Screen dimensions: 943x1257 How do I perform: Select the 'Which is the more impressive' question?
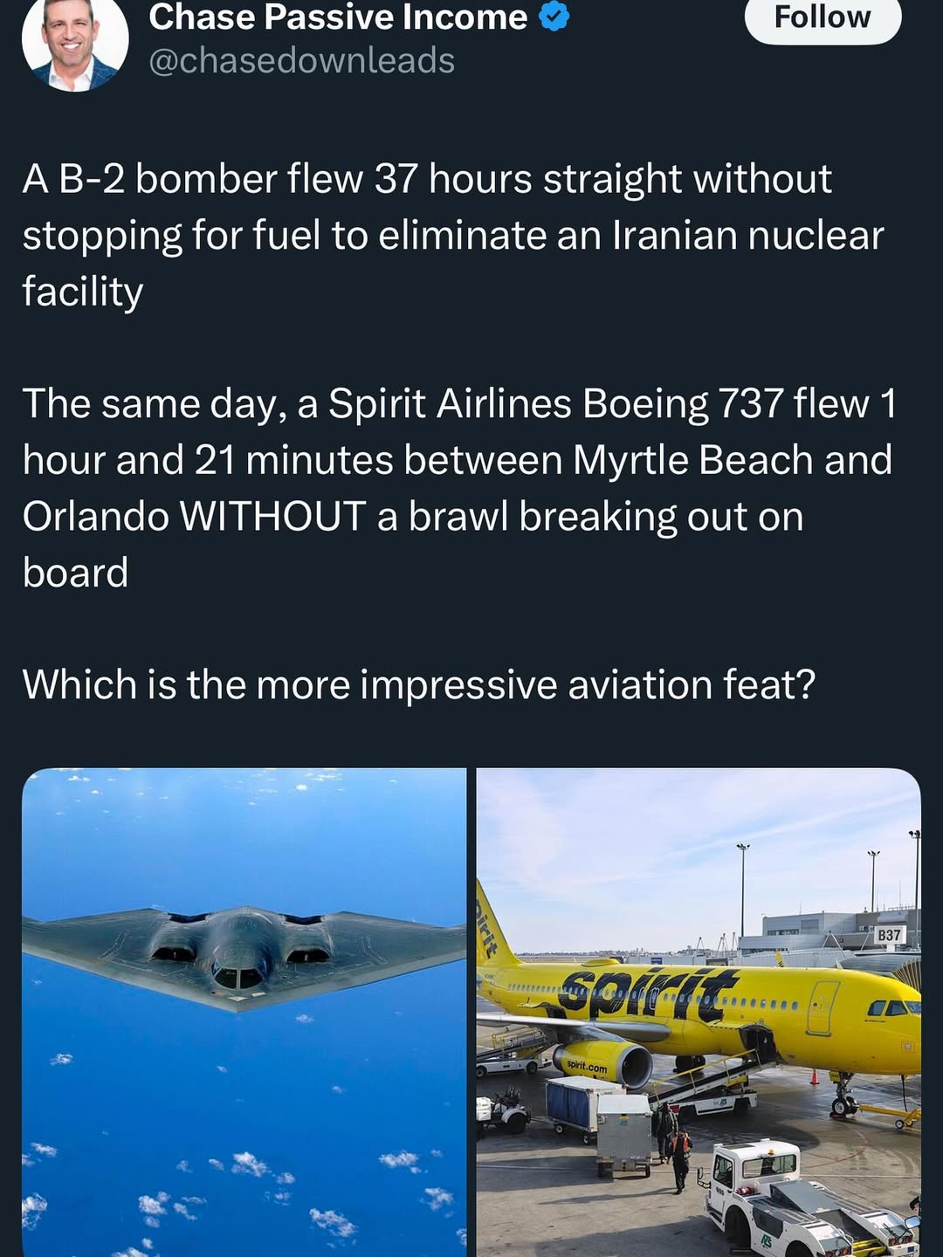[419, 684]
